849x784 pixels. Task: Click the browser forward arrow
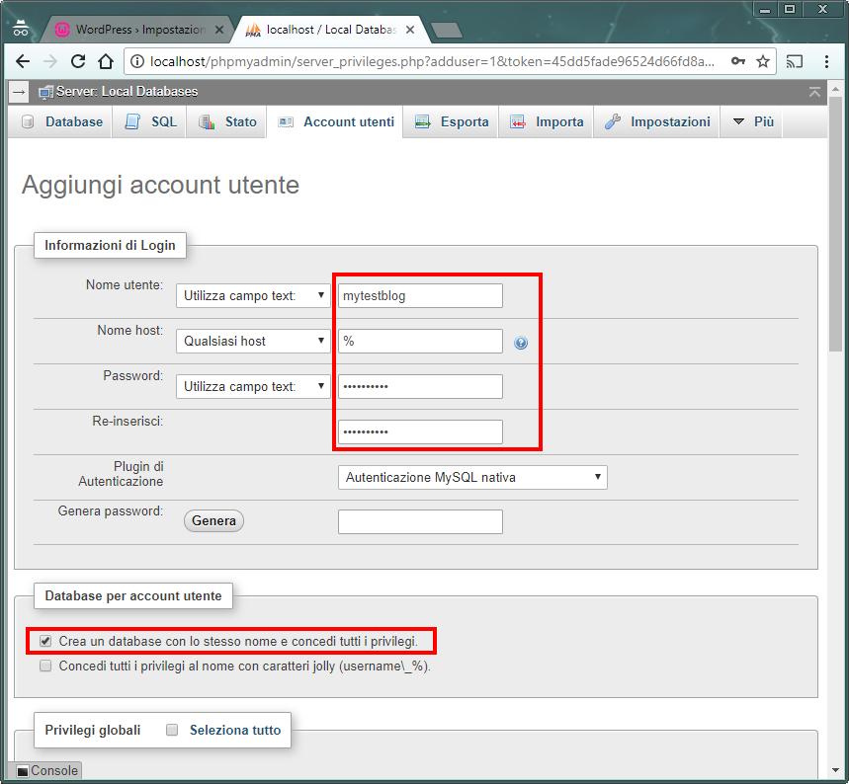(x=49, y=61)
